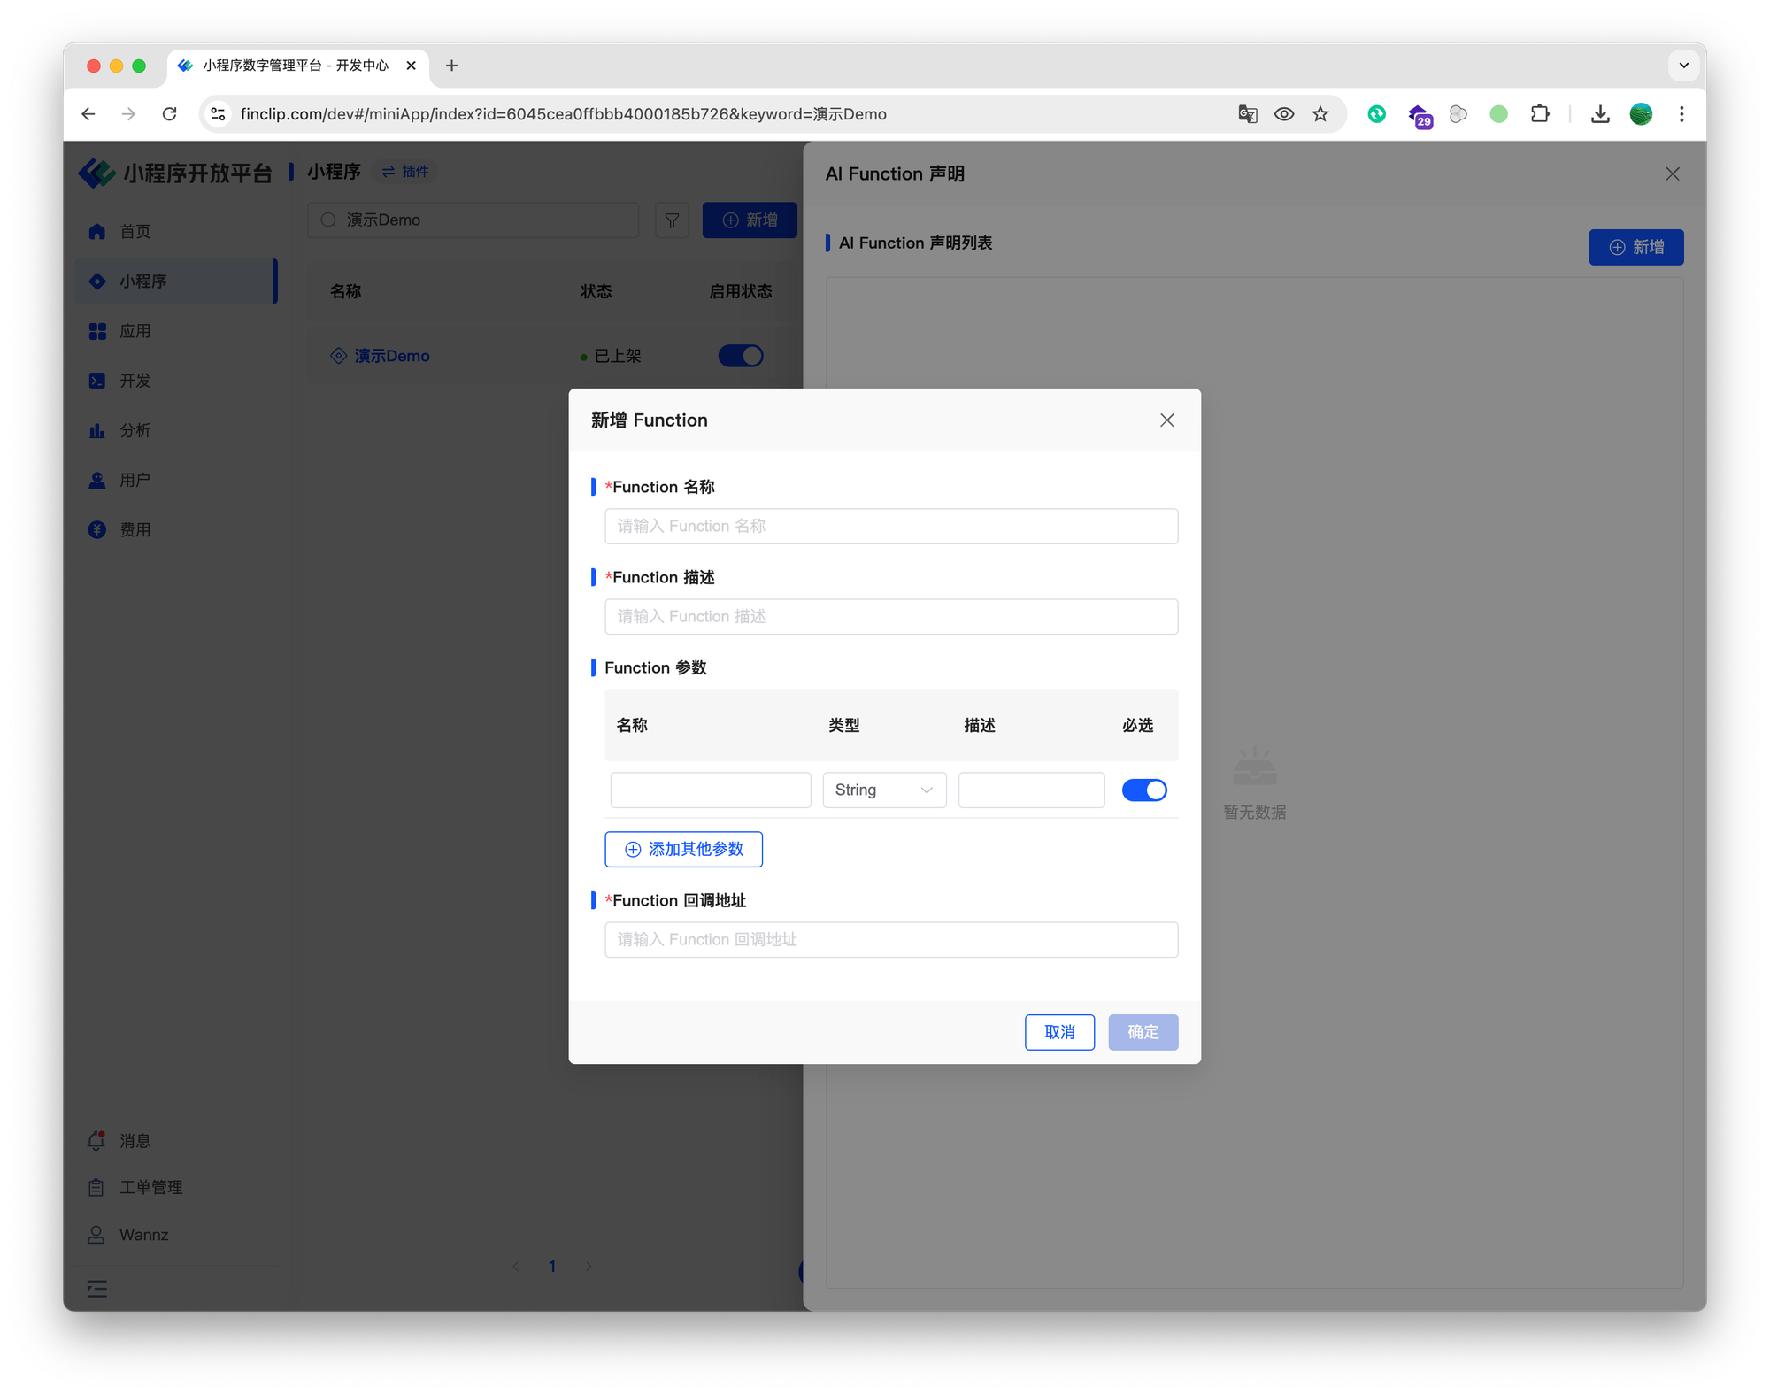Reload the page with refresh icon
This screenshot has height=1395, width=1770.
pos(170,114)
